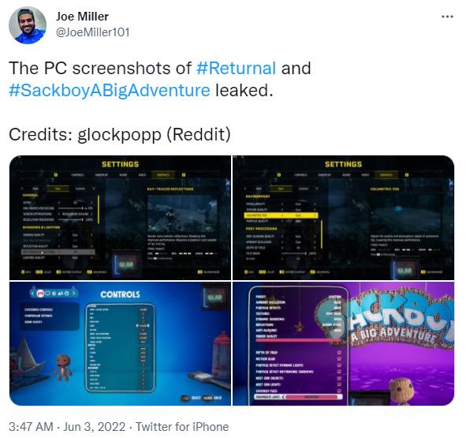The height and width of the screenshot is (438, 466).
Task: Open Joe Miller's profile picture
Action: point(28,25)
